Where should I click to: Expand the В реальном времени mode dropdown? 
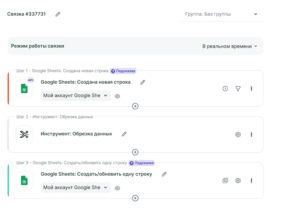click(229, 46)
